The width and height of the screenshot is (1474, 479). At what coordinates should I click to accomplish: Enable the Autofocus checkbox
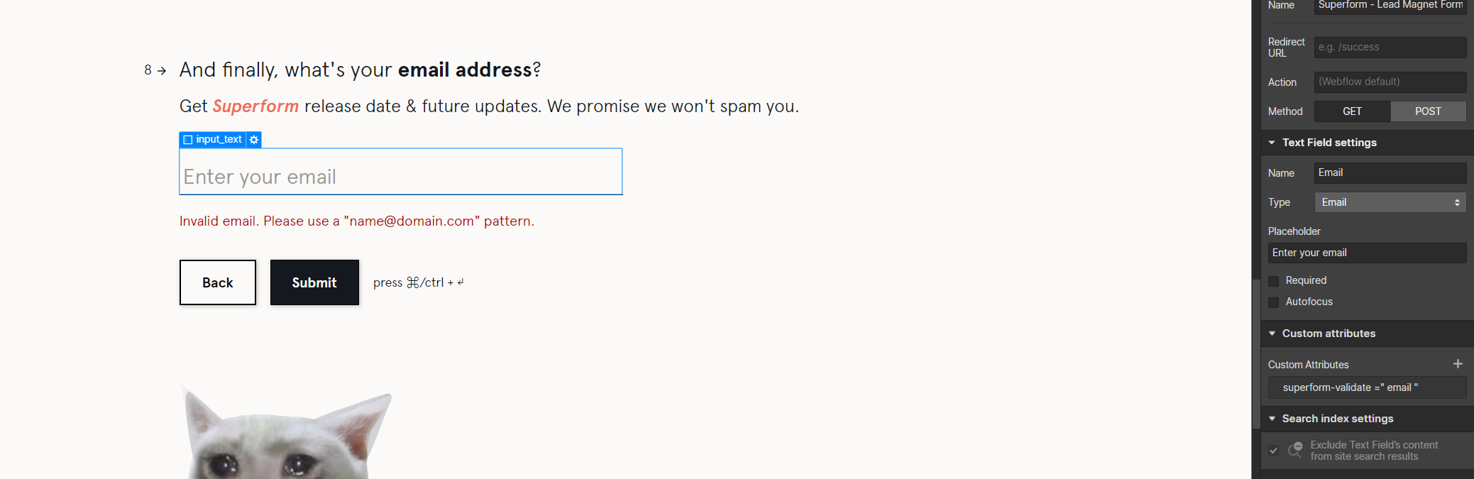coord(1274,302)
